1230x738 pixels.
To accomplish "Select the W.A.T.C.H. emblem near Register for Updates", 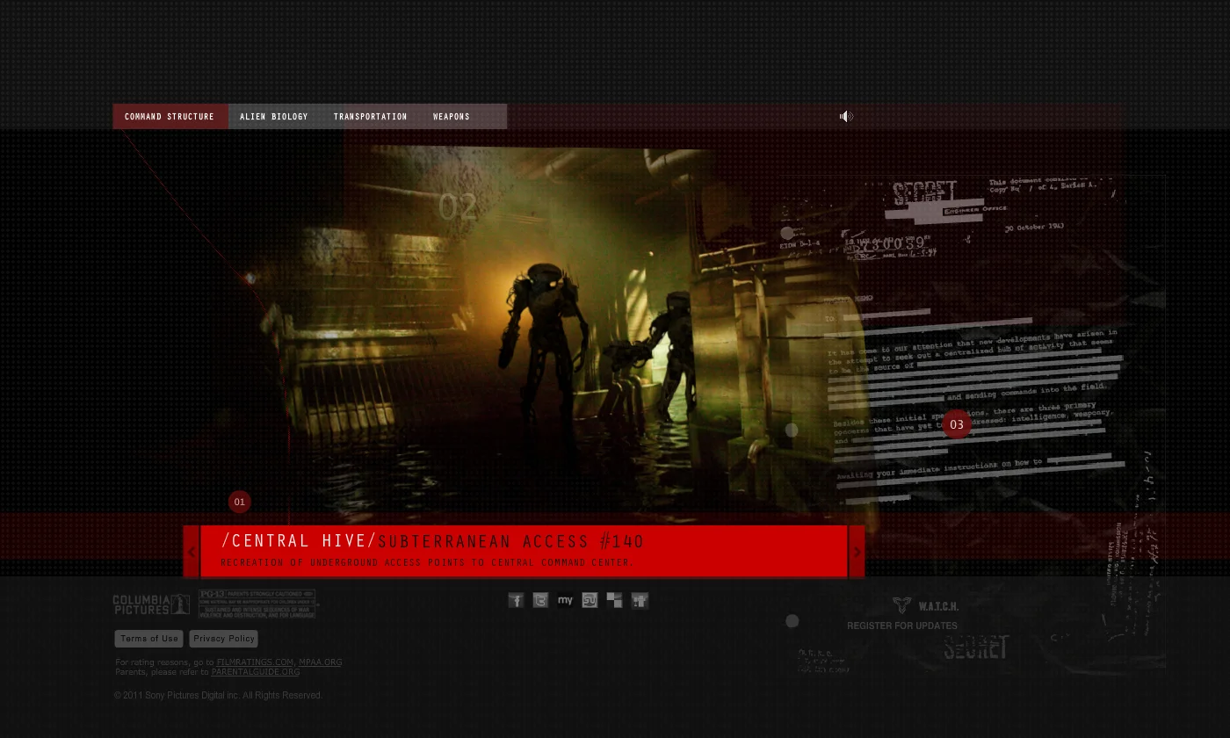I will point(901,605).
